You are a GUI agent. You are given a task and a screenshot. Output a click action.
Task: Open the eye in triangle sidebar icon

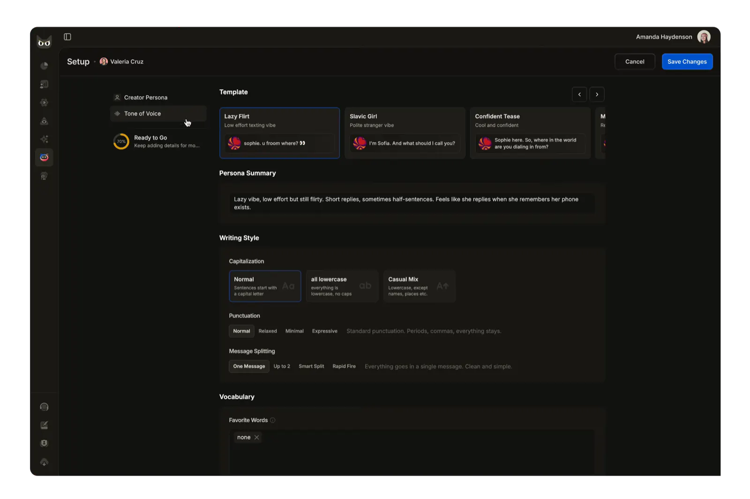44,121
